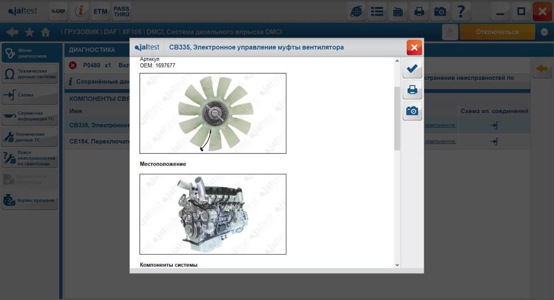Minimize the Jaltest window
The image size is (554, 300).
click(x=500, y=11)
